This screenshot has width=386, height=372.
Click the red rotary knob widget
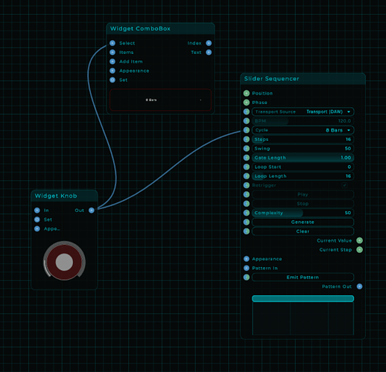(64, 261)
